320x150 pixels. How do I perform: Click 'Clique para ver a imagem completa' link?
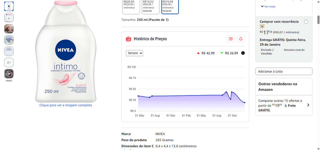(x=66, y=105)
